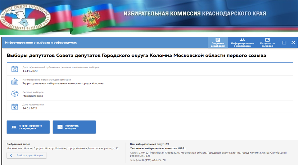Close the election information panel
298x168 pixels.
coord(293,43)
